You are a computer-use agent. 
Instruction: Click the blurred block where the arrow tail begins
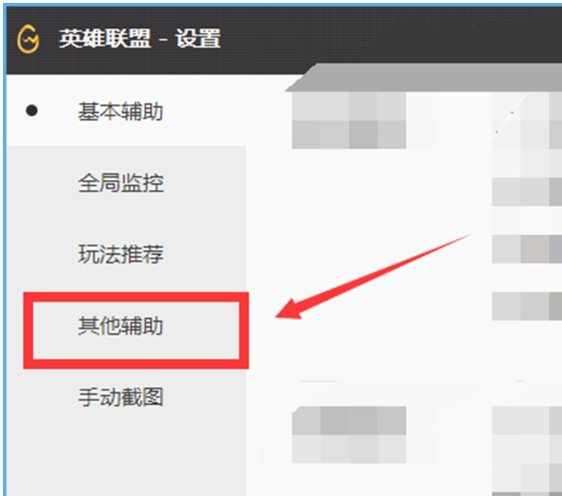(527, 249)
